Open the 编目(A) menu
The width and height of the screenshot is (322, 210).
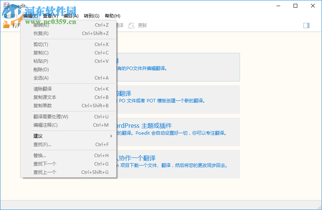coord(71,16)
